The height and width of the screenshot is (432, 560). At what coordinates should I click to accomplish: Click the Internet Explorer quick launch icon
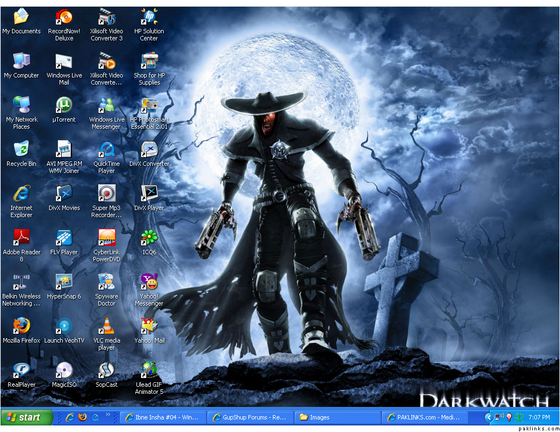click(x=70, y=417)
